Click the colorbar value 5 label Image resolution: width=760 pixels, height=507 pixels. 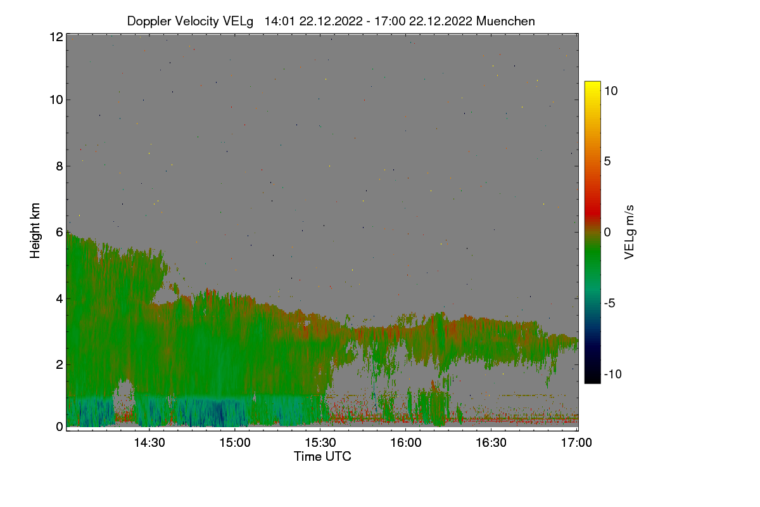click(607, 161)
